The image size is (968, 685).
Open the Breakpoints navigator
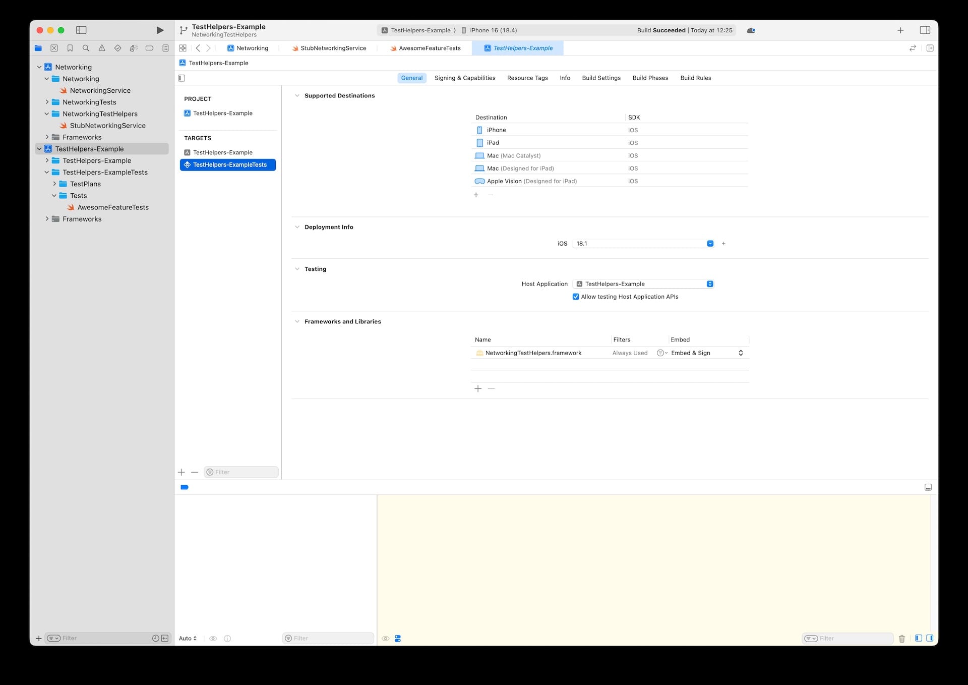pyautogui.click(x=149, y=48)
